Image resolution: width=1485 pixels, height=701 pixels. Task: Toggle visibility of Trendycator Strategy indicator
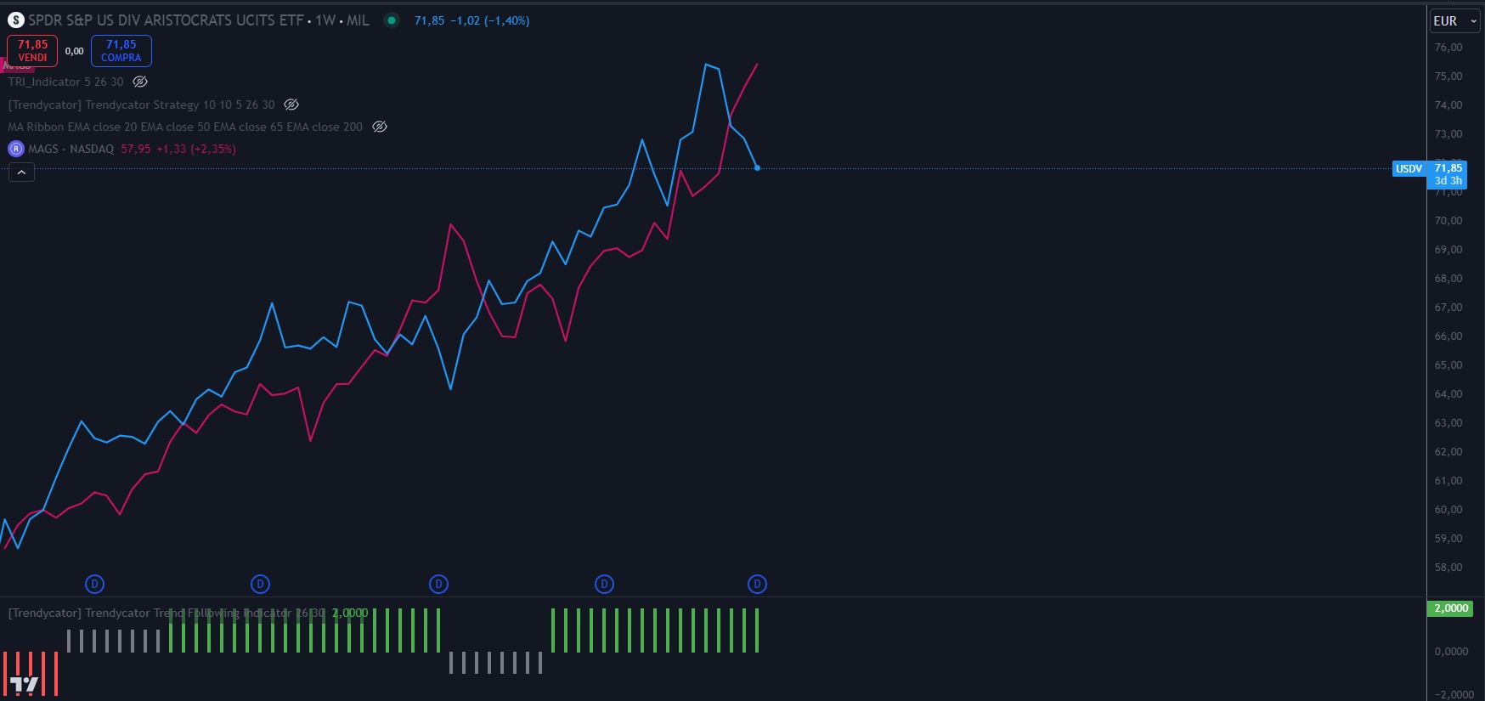click(x=291, y=105)
